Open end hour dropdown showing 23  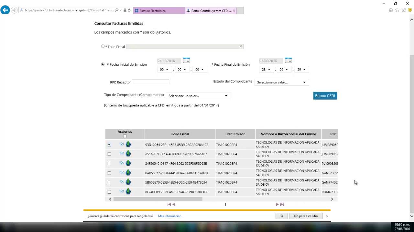pyautogui.click(x=267, y=69)
